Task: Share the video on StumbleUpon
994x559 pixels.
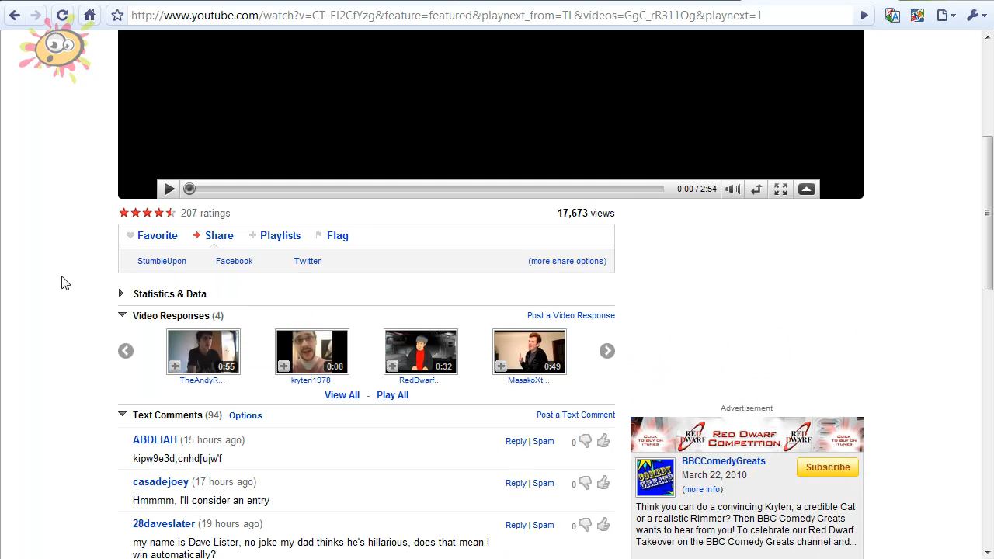Action: point(162,261)
